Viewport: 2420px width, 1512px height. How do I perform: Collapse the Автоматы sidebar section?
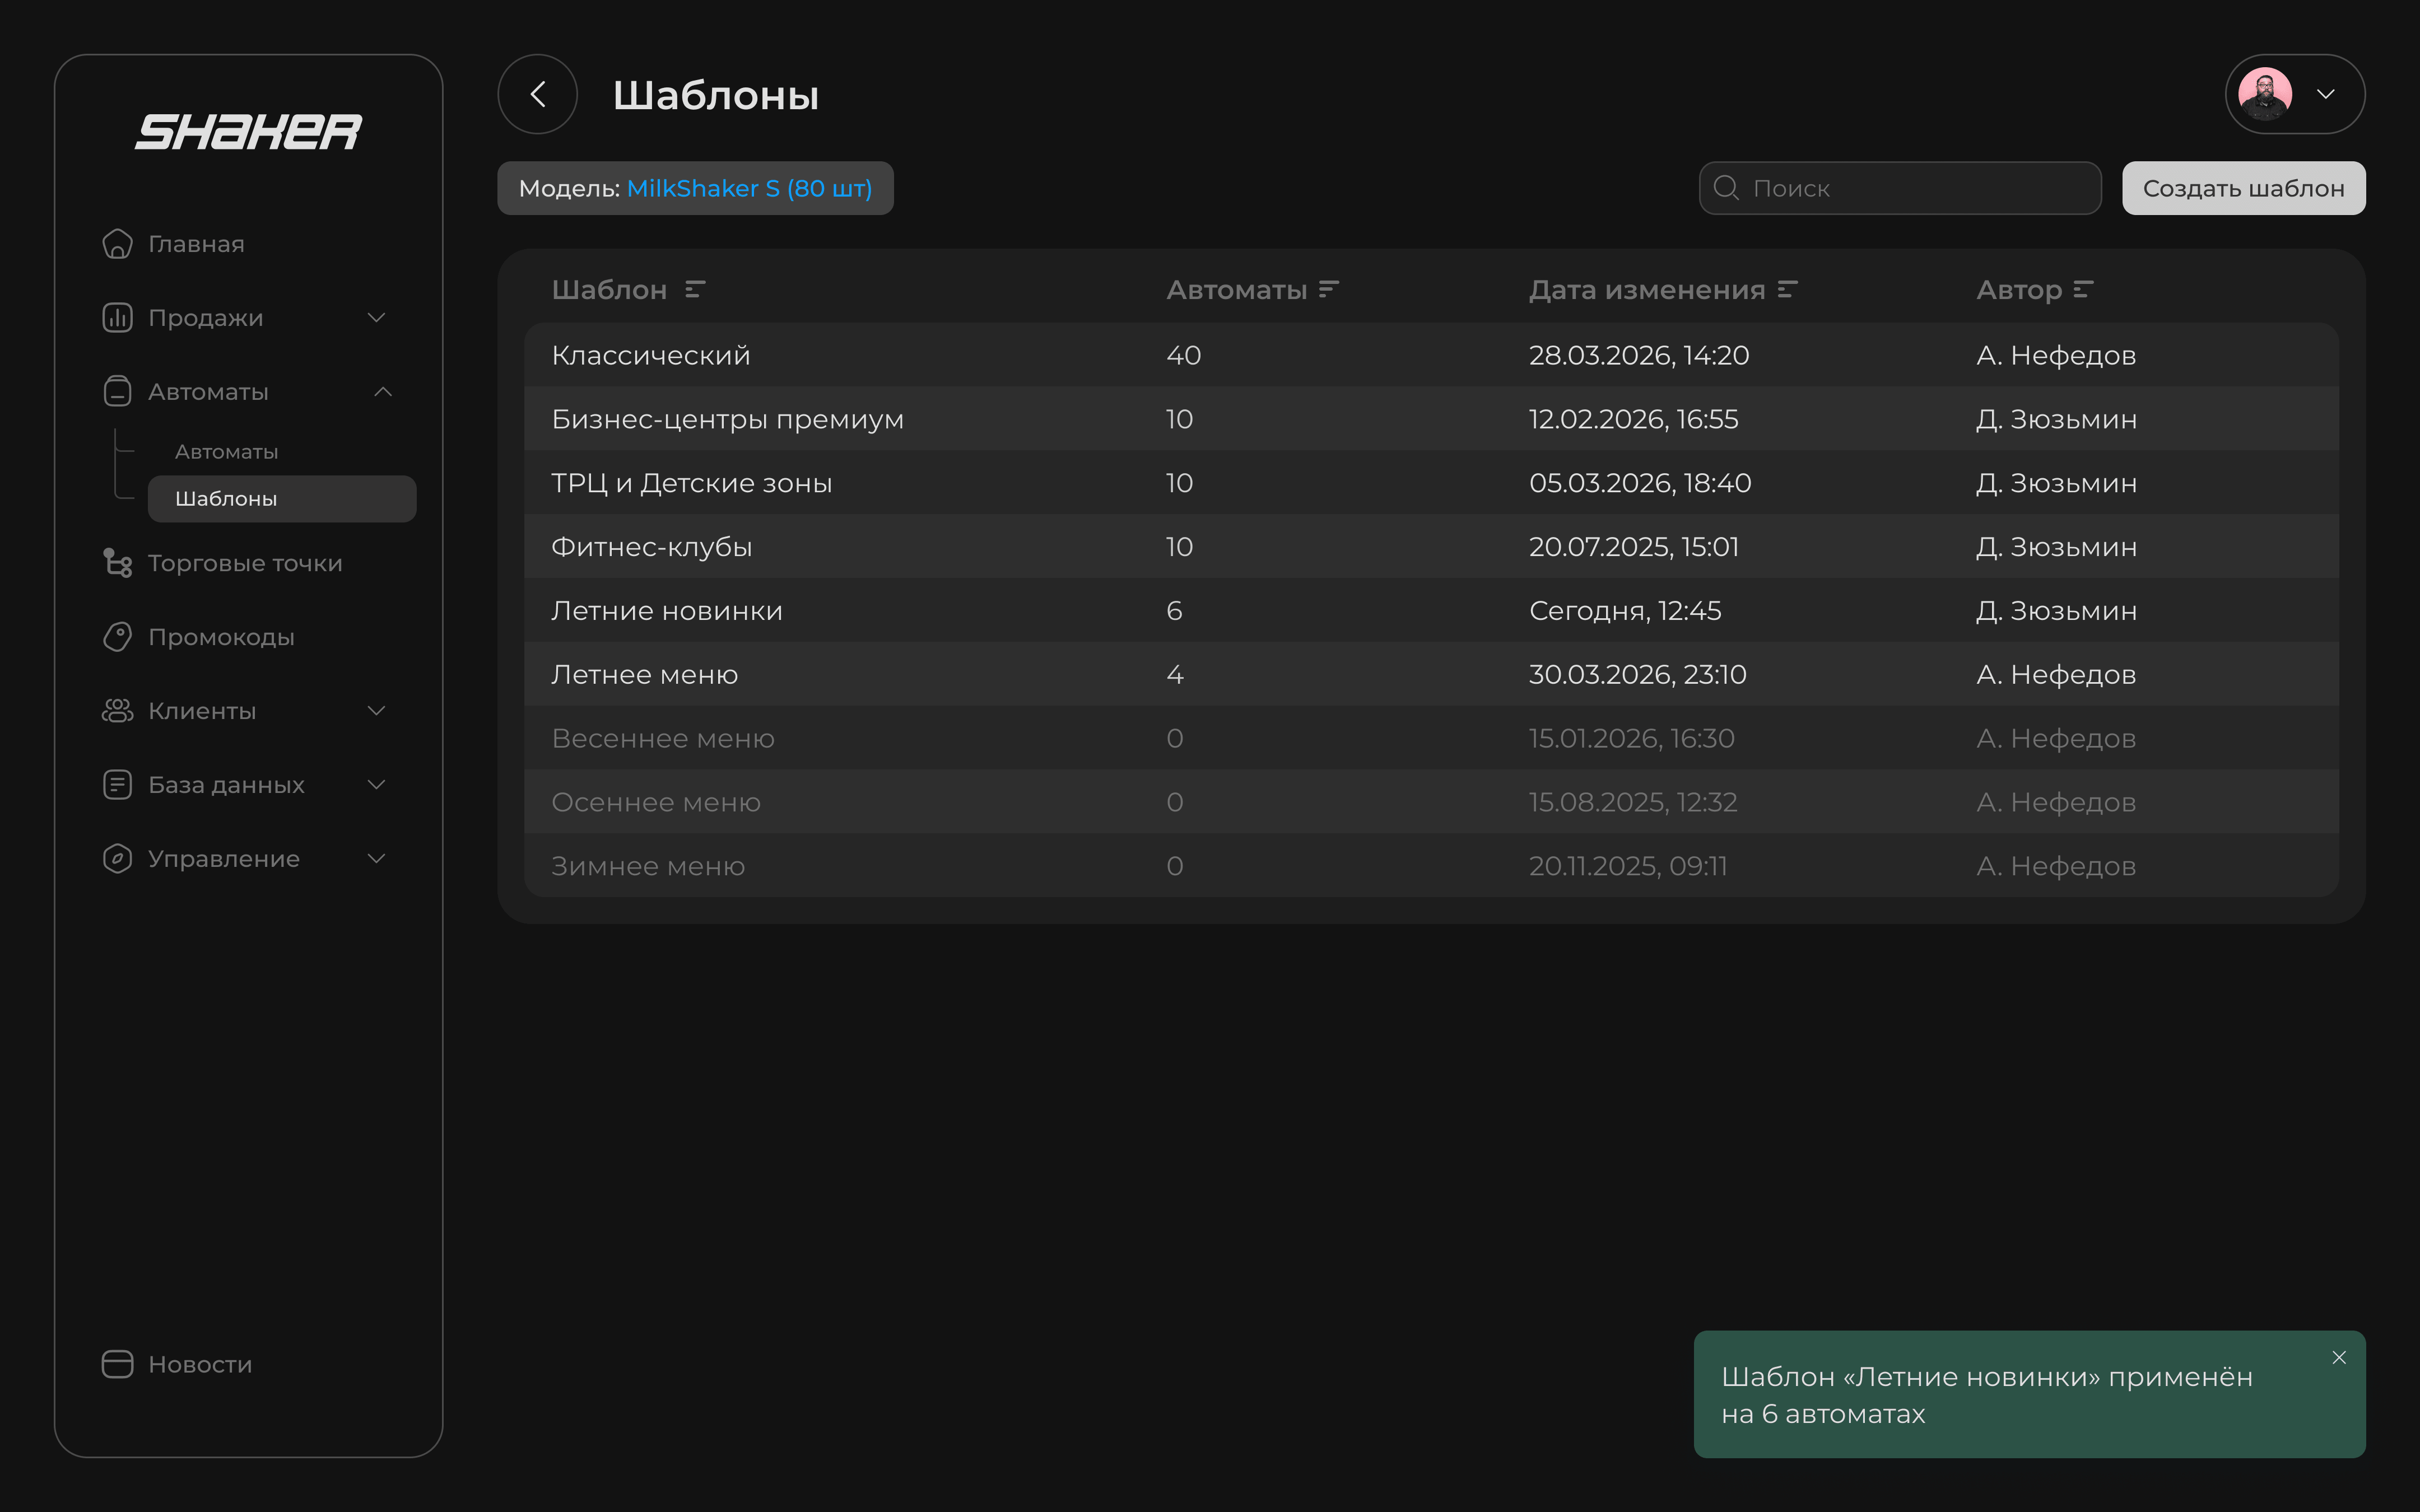point(382,392)
